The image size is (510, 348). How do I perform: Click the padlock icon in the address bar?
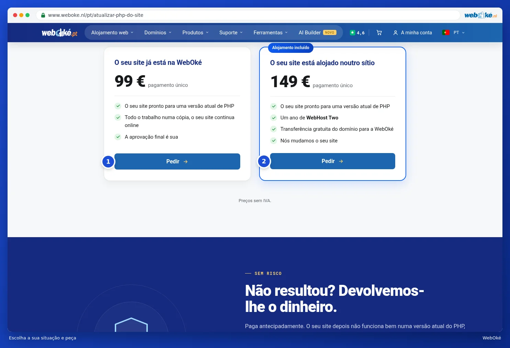point(43,15)
